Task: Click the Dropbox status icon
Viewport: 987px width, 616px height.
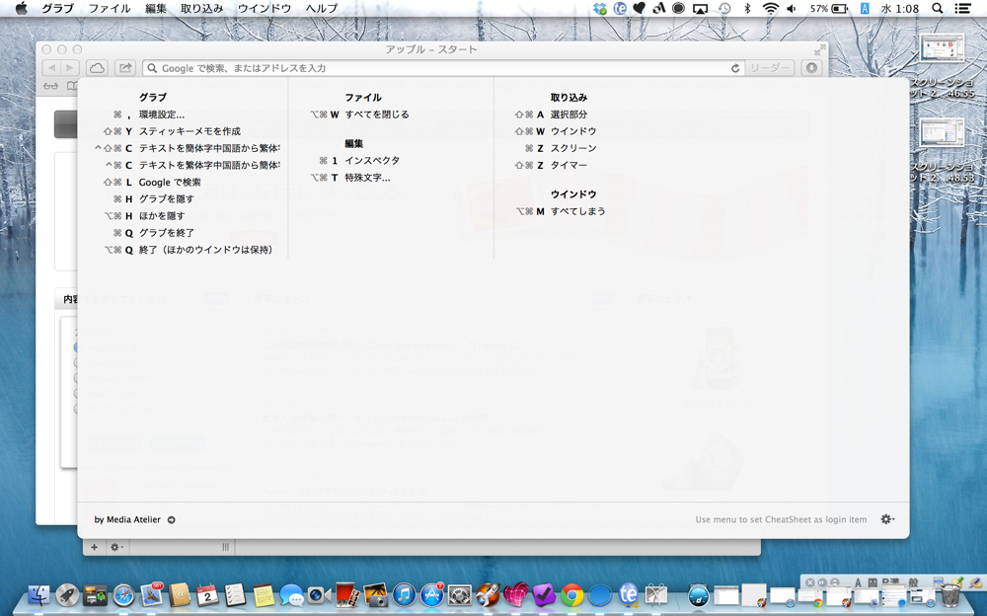Action: pyautogui.click(x=600, y=8)
